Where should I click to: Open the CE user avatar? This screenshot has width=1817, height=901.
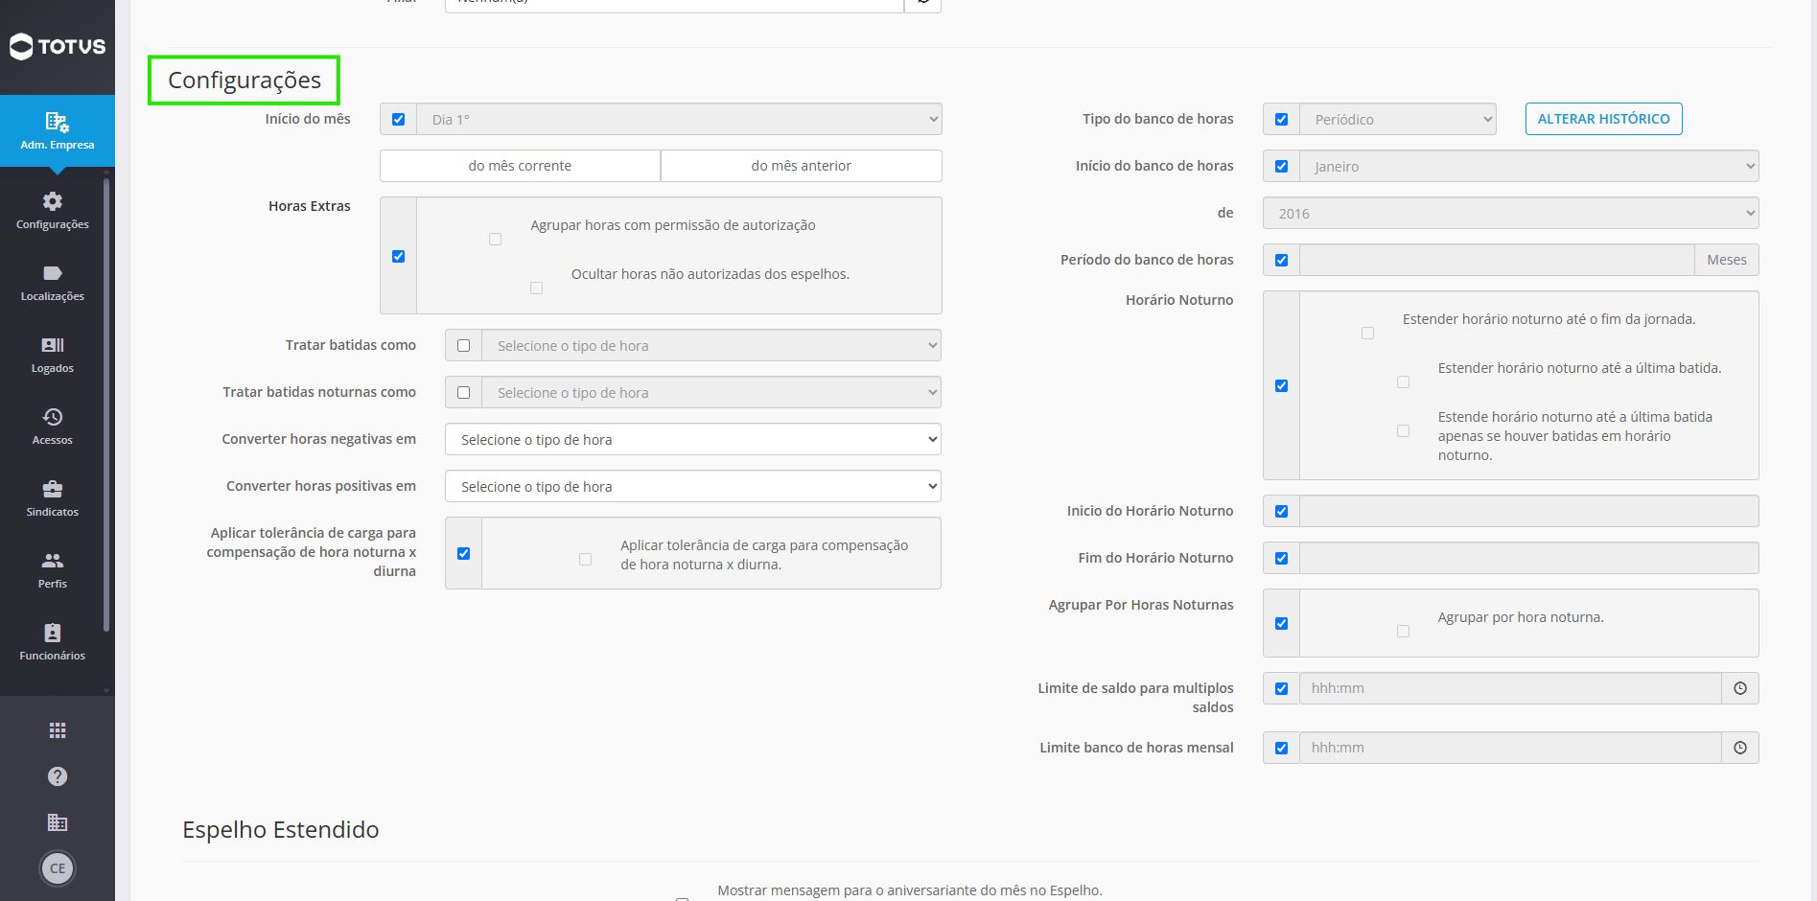click(58, 868)
